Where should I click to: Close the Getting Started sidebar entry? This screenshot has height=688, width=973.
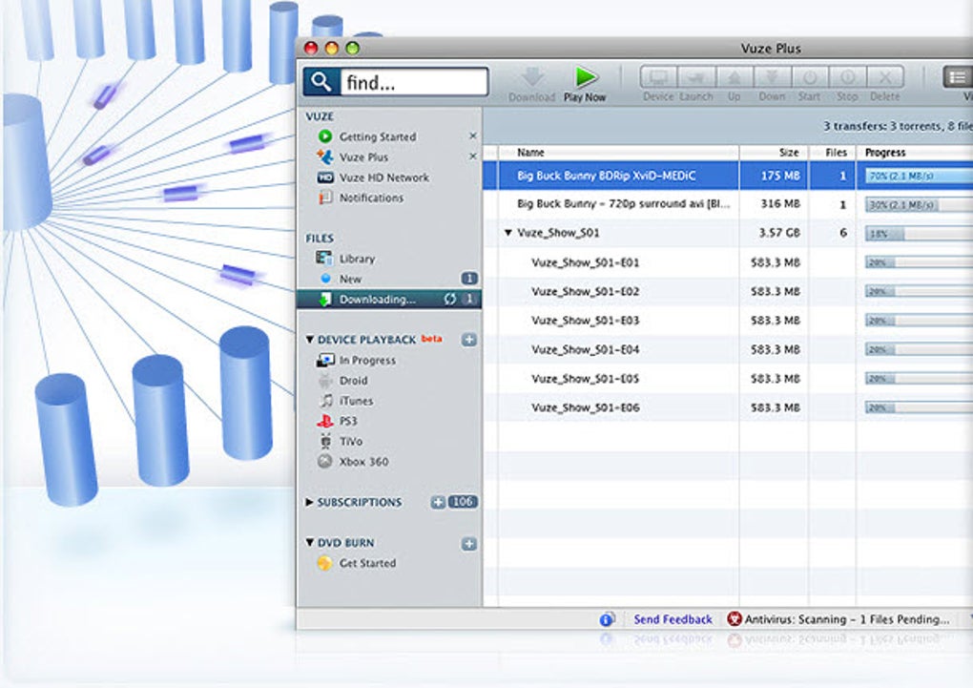[x=472, y=136]
